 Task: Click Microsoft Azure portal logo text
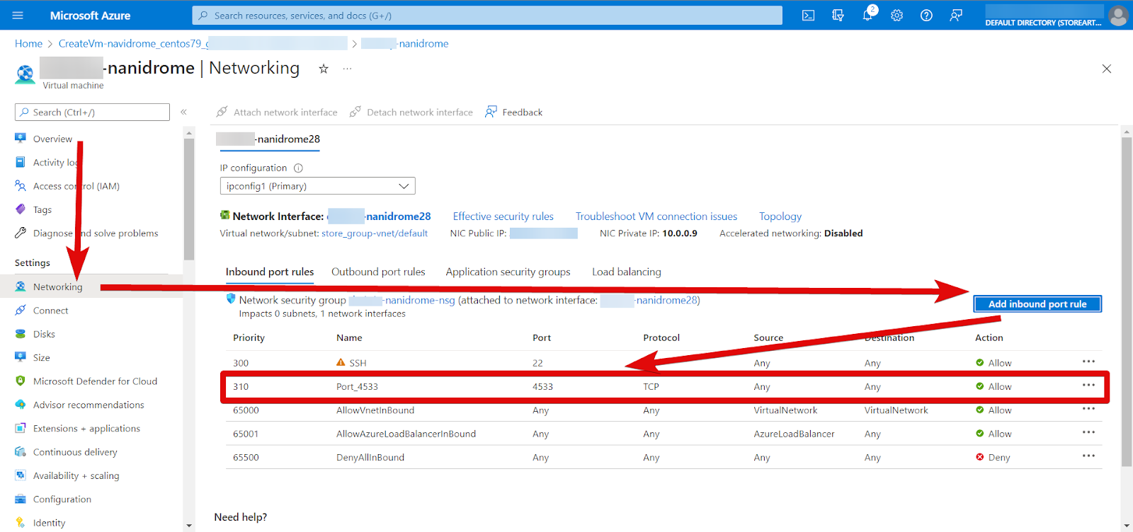[90, 15]
